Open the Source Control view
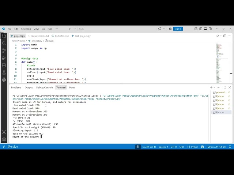The width and height of the screenshot is (234, 175). pos(4,51)
